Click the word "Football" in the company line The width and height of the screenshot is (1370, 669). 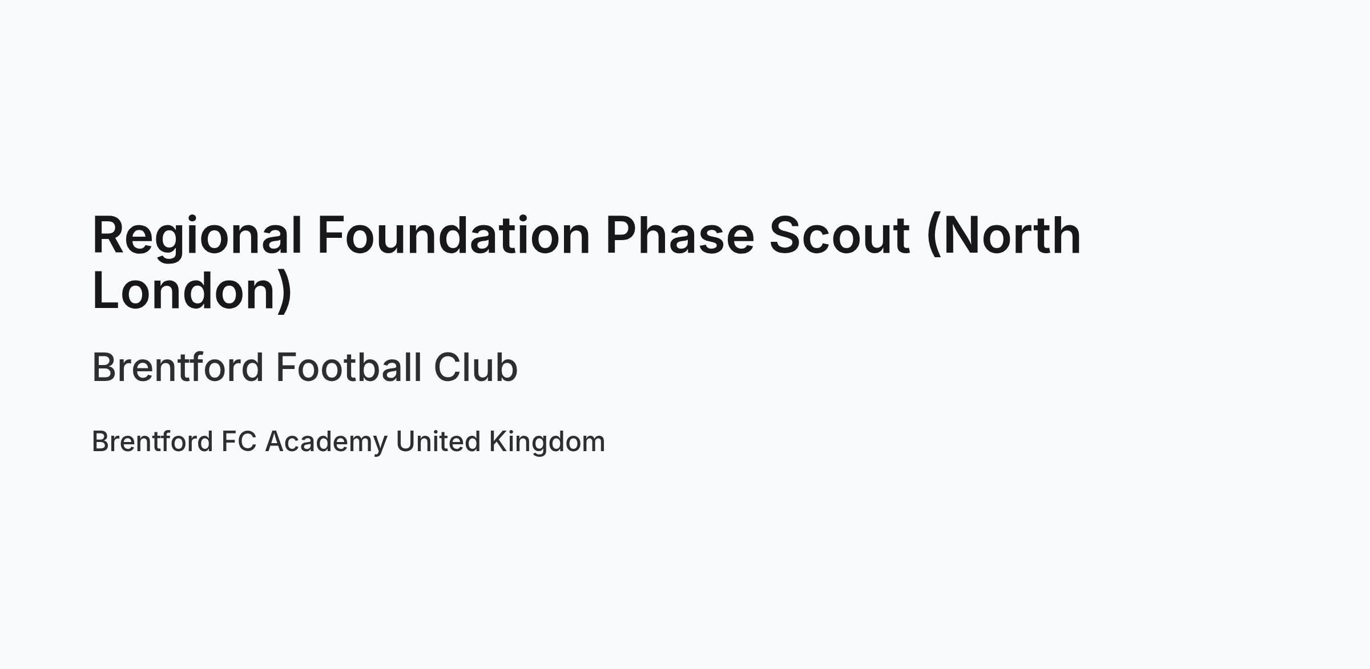(349, 367)
